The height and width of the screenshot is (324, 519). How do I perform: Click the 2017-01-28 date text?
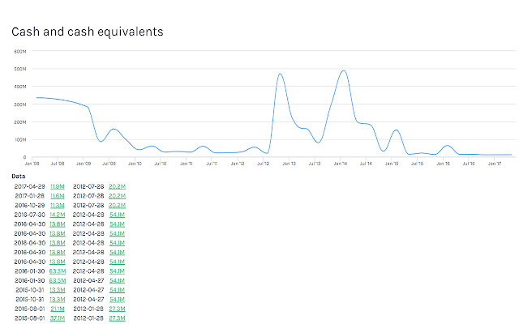point(30,196)
